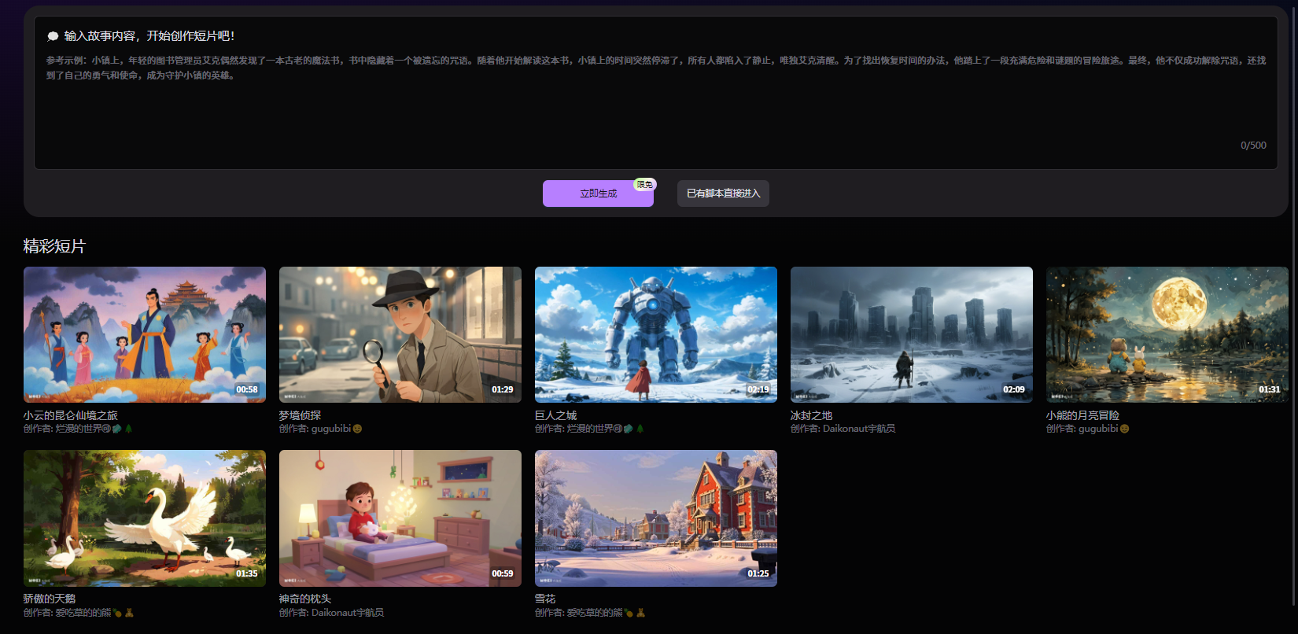Click creator Daikonaut宇航员 under 神奇的枕头

[347, 613]
